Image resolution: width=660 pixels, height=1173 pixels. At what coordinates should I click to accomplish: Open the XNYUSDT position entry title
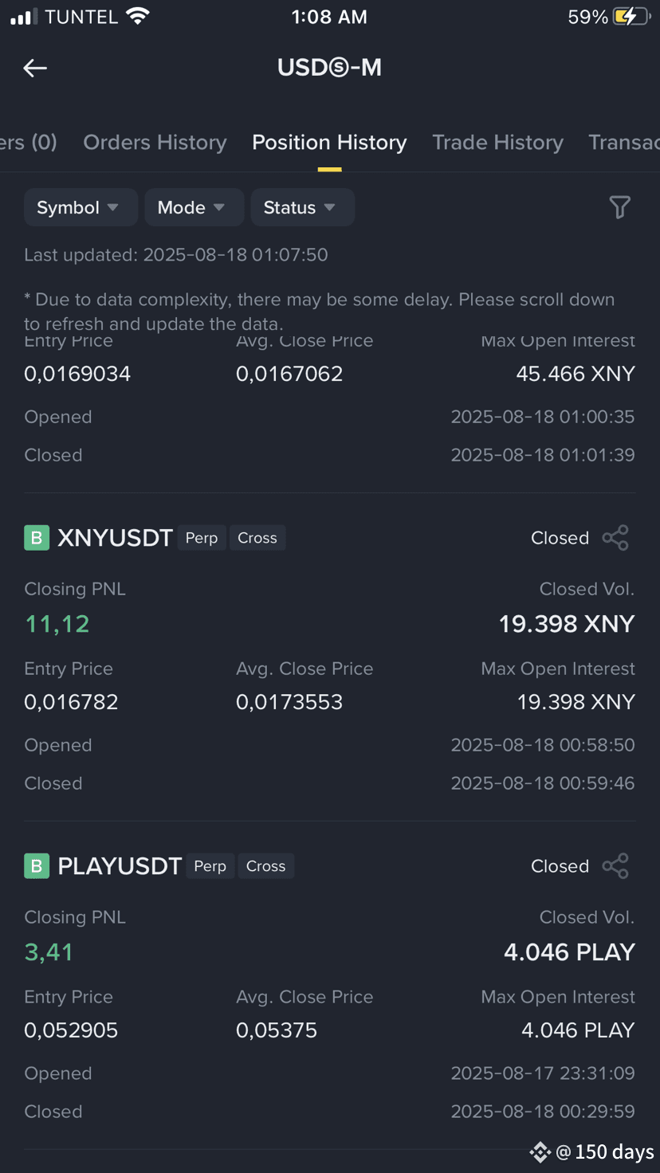[x=115, y=538]
